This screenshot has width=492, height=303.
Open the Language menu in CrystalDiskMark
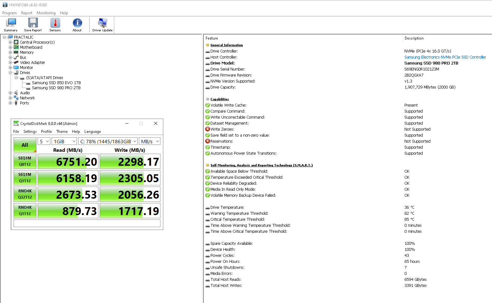click(x=93, y=132)
